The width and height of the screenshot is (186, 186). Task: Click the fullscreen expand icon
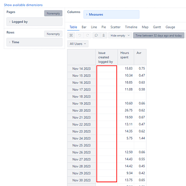(x=71, y=35)
